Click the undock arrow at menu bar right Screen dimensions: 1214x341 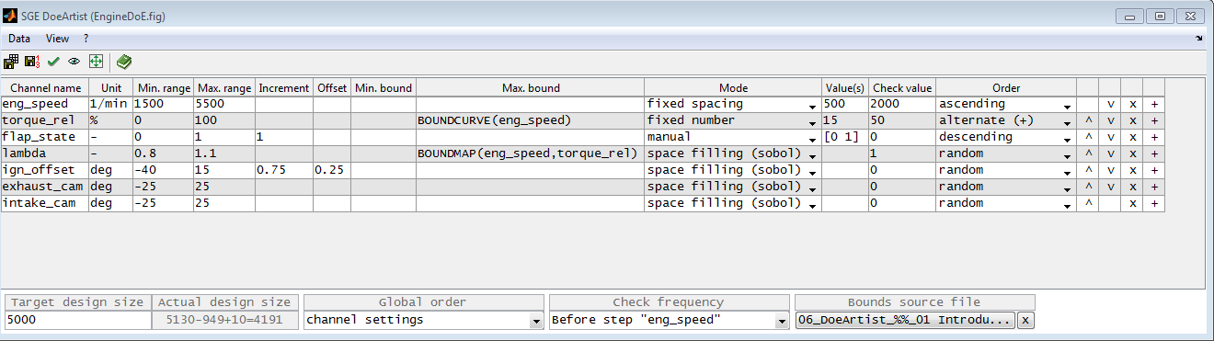click(1199, 39)
